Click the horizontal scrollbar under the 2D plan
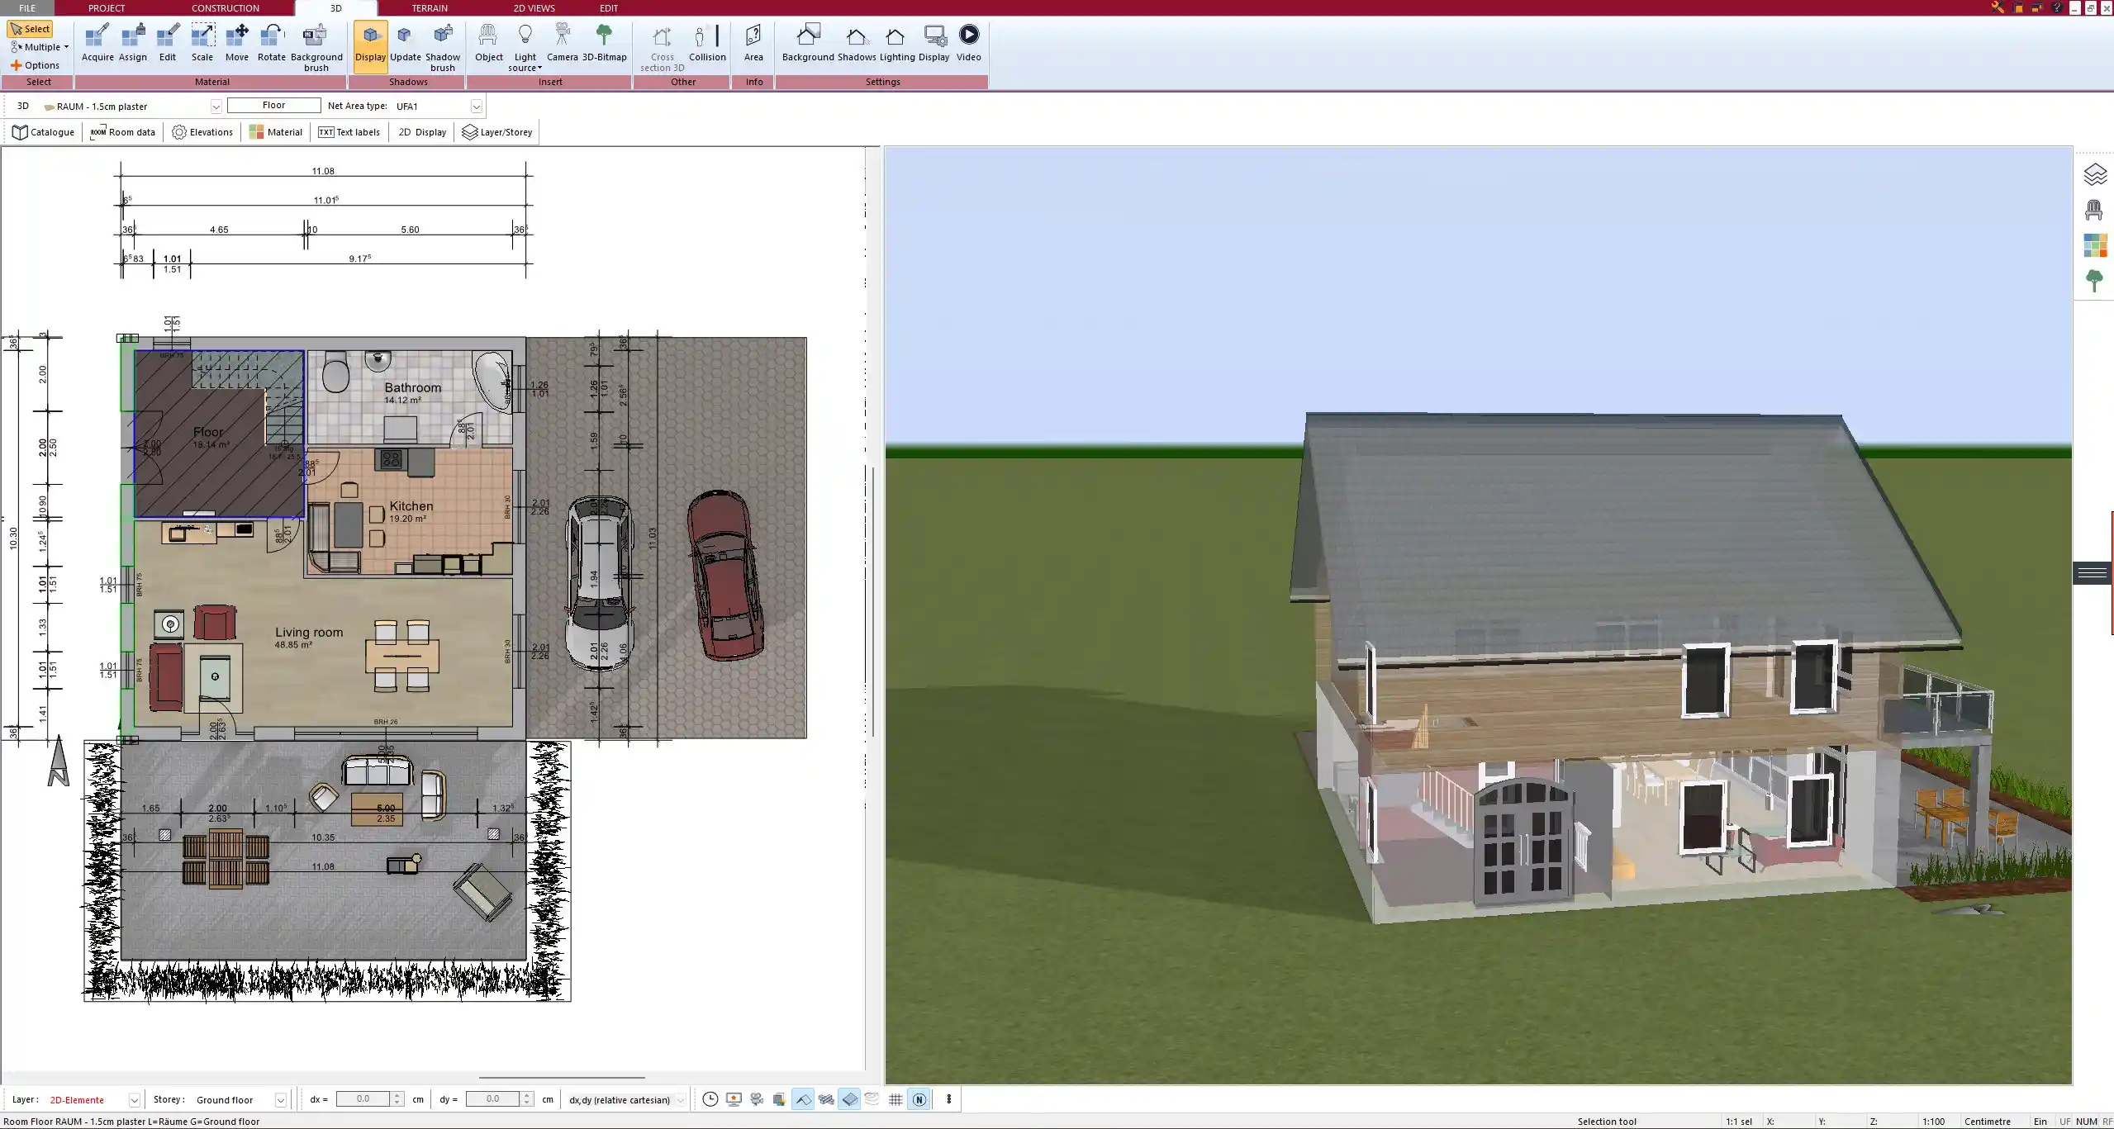Screen dimensions: 2114x1129 (562, 1077)
